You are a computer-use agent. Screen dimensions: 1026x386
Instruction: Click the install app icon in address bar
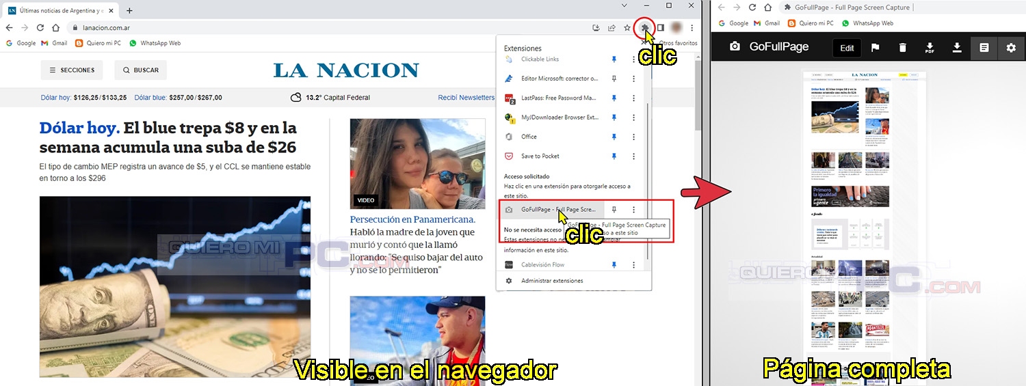pos(596,28)
